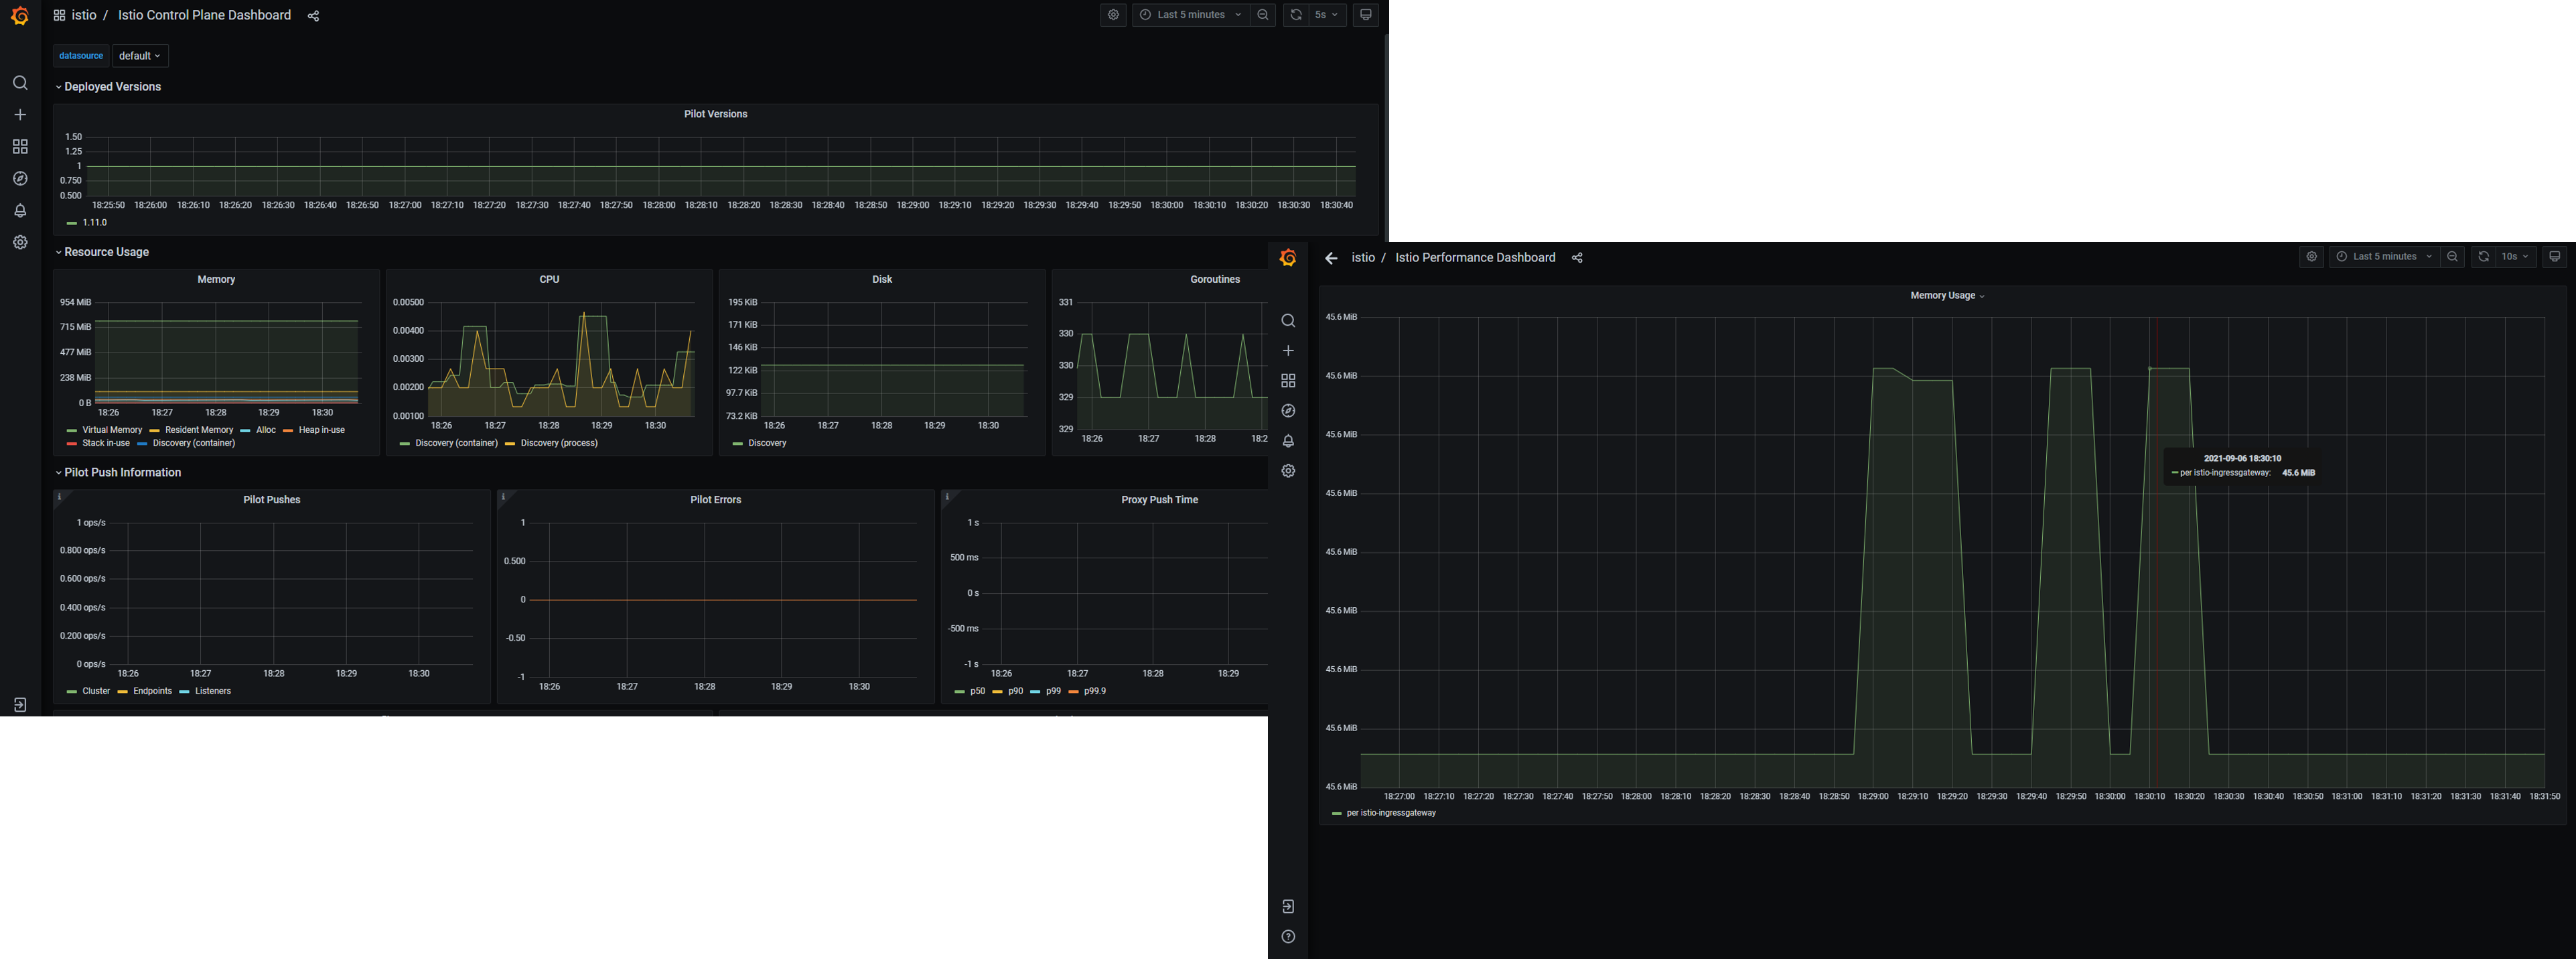Zoom out time range in Control Plane window

(x=1263, y=15)
